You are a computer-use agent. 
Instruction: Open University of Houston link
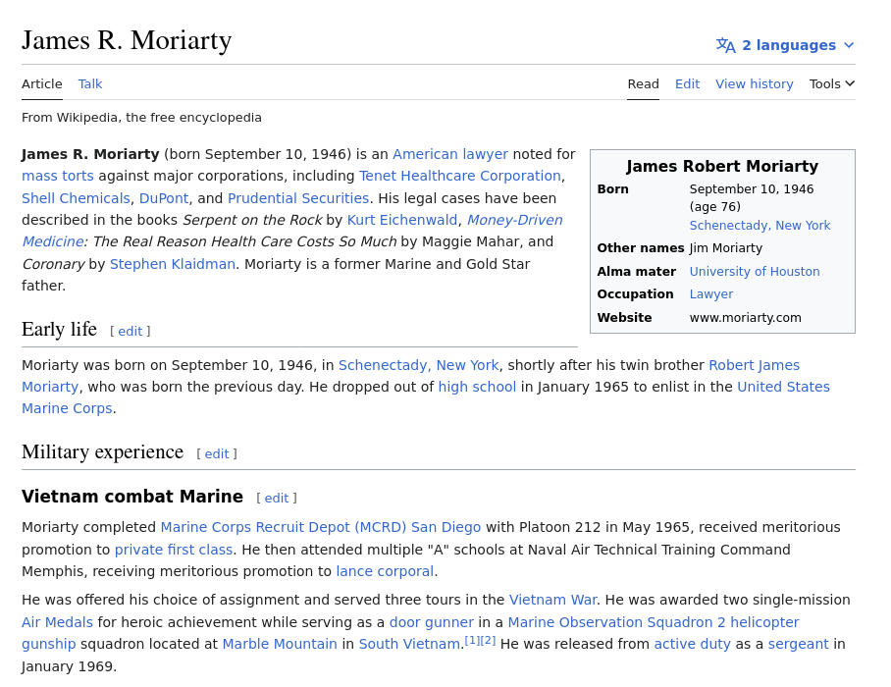point(754,272)
